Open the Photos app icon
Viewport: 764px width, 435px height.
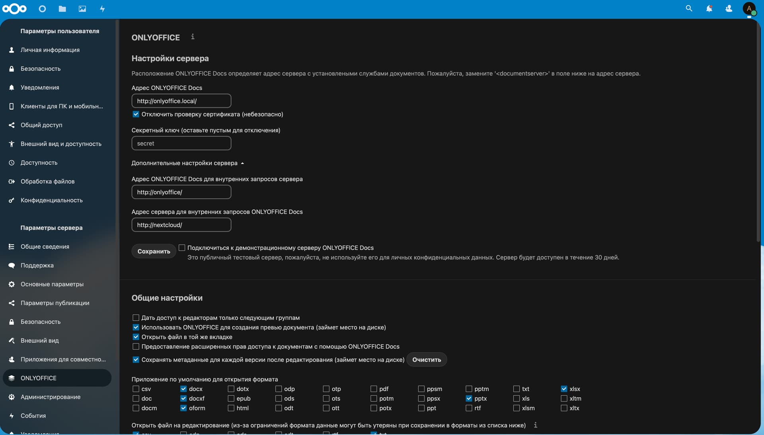click(x=82, y=9)
